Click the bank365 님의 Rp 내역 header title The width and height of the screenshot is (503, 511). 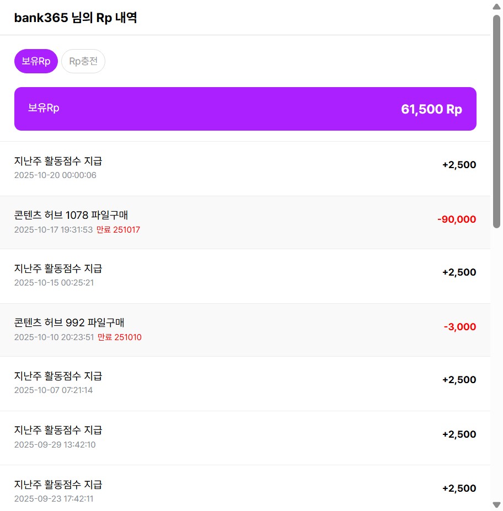(76, 18)
